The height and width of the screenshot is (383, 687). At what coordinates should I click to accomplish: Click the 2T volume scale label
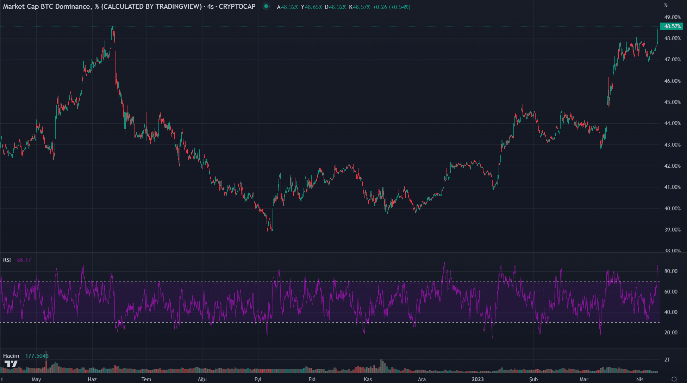(667, 360)
